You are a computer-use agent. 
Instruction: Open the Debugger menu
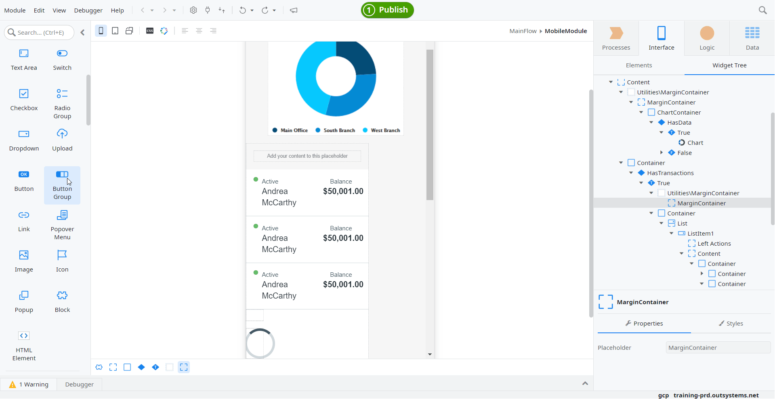[x=88, y=10]
